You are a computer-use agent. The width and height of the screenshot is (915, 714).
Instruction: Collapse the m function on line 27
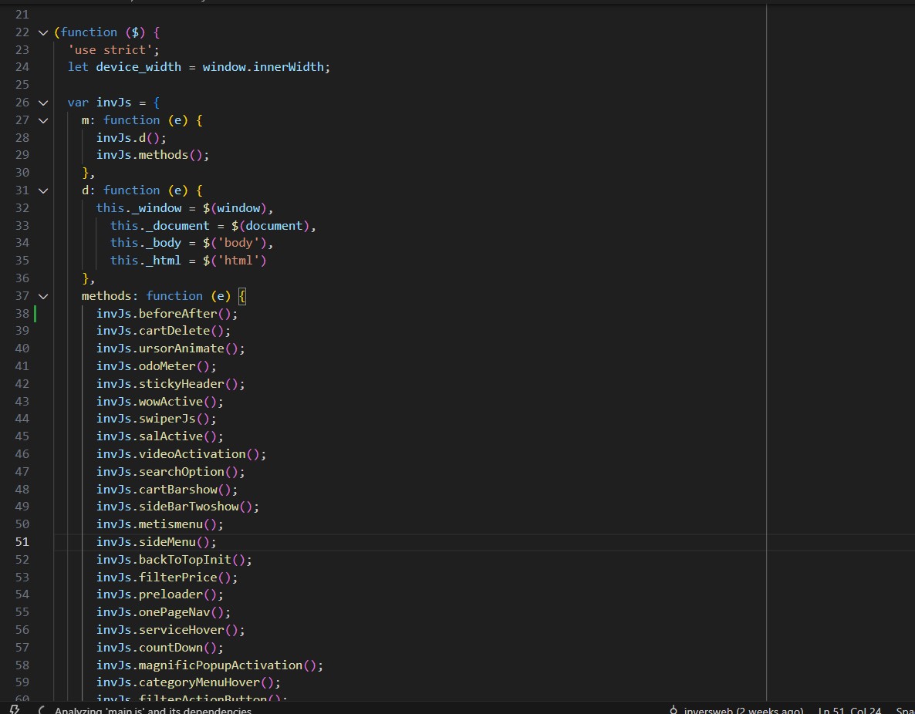pyautogui.click(x=43, y=120)
